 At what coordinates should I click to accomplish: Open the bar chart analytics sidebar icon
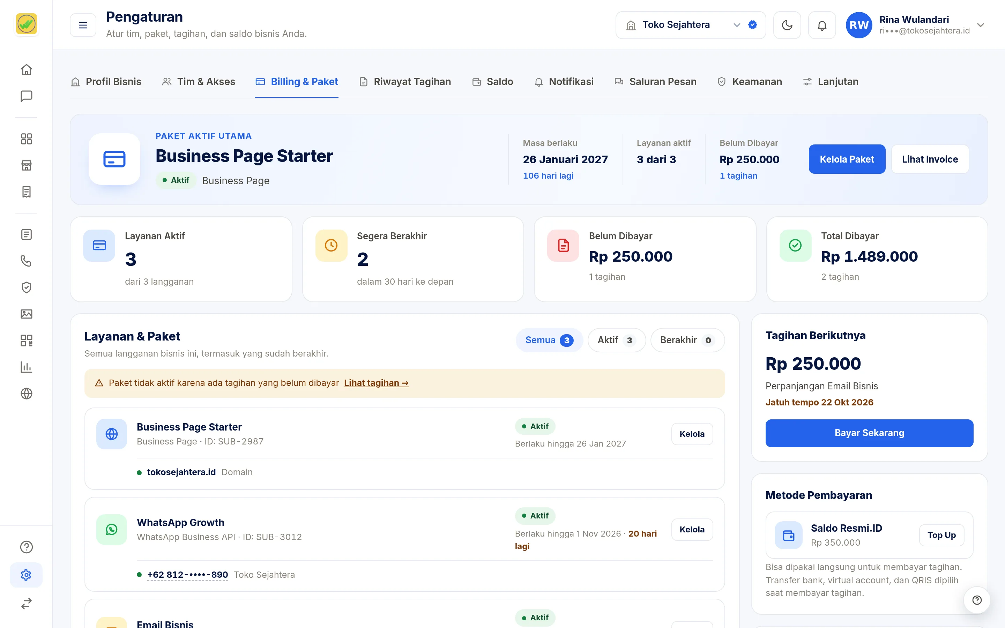26,367
